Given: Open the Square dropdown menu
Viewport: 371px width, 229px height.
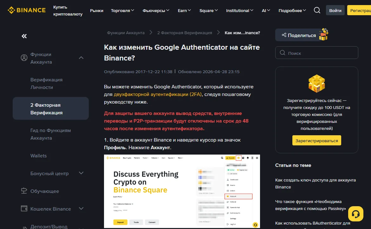Looking at the screenshot, I should tap(208, 10).
